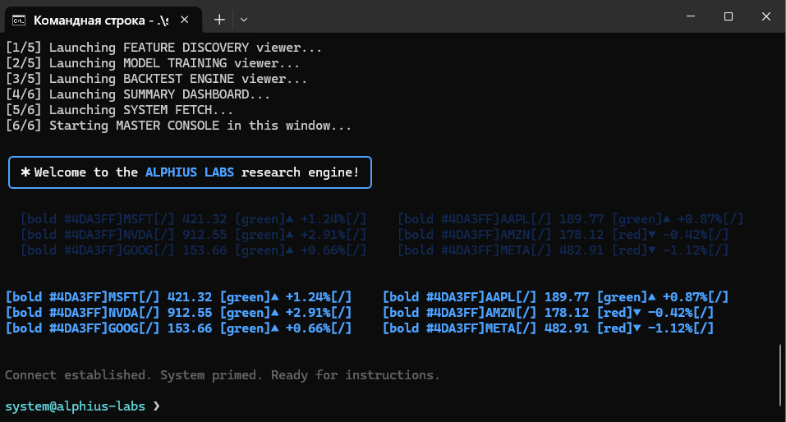Click the '[5/6] Launching SYSTEM FETCH...' line
The image size is (786, 422).
[119, 110]
